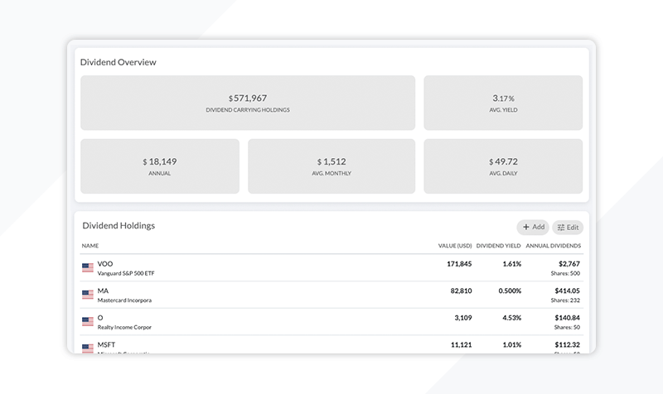Screen dimensions: 663x394
Task: Click the Dividend Overview heading
Action: (x=118, y=62)
